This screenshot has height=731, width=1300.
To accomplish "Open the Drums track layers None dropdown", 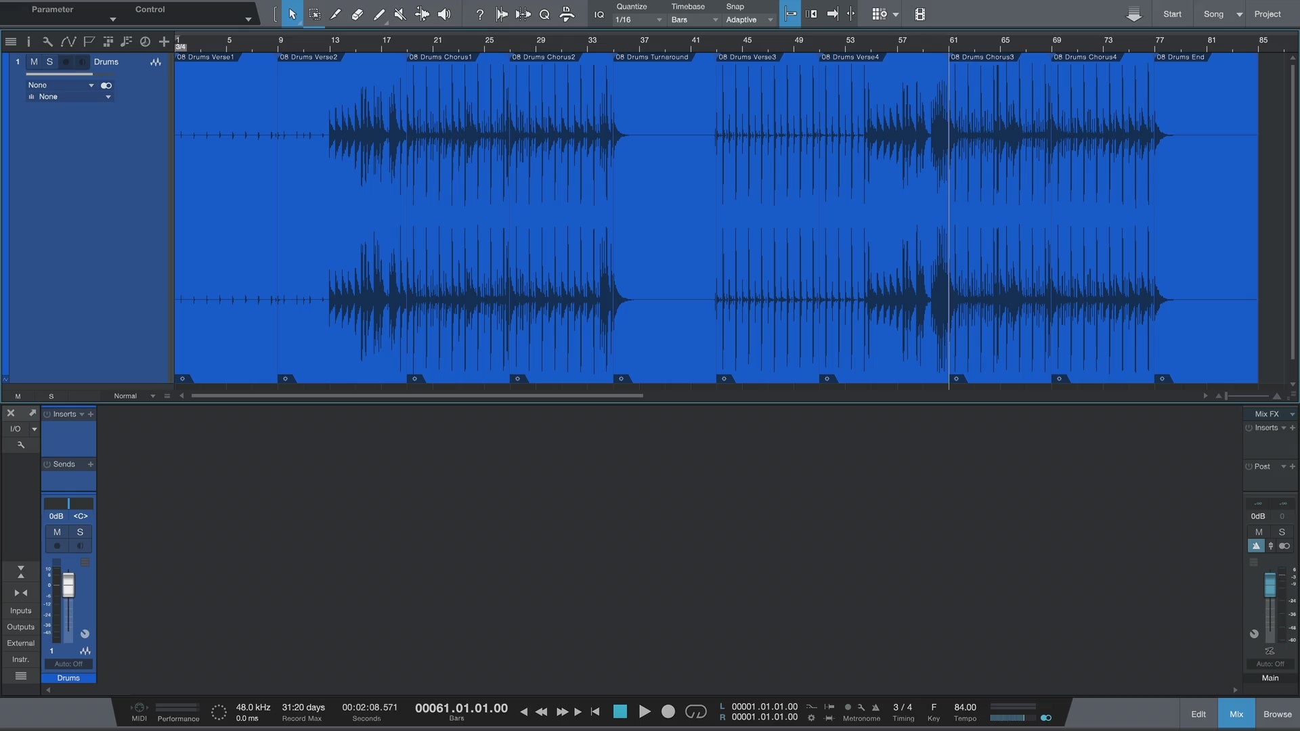I will tap(69, 97).
